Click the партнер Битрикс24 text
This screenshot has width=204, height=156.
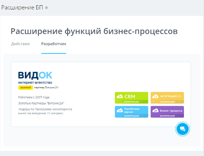coord(46,87)
